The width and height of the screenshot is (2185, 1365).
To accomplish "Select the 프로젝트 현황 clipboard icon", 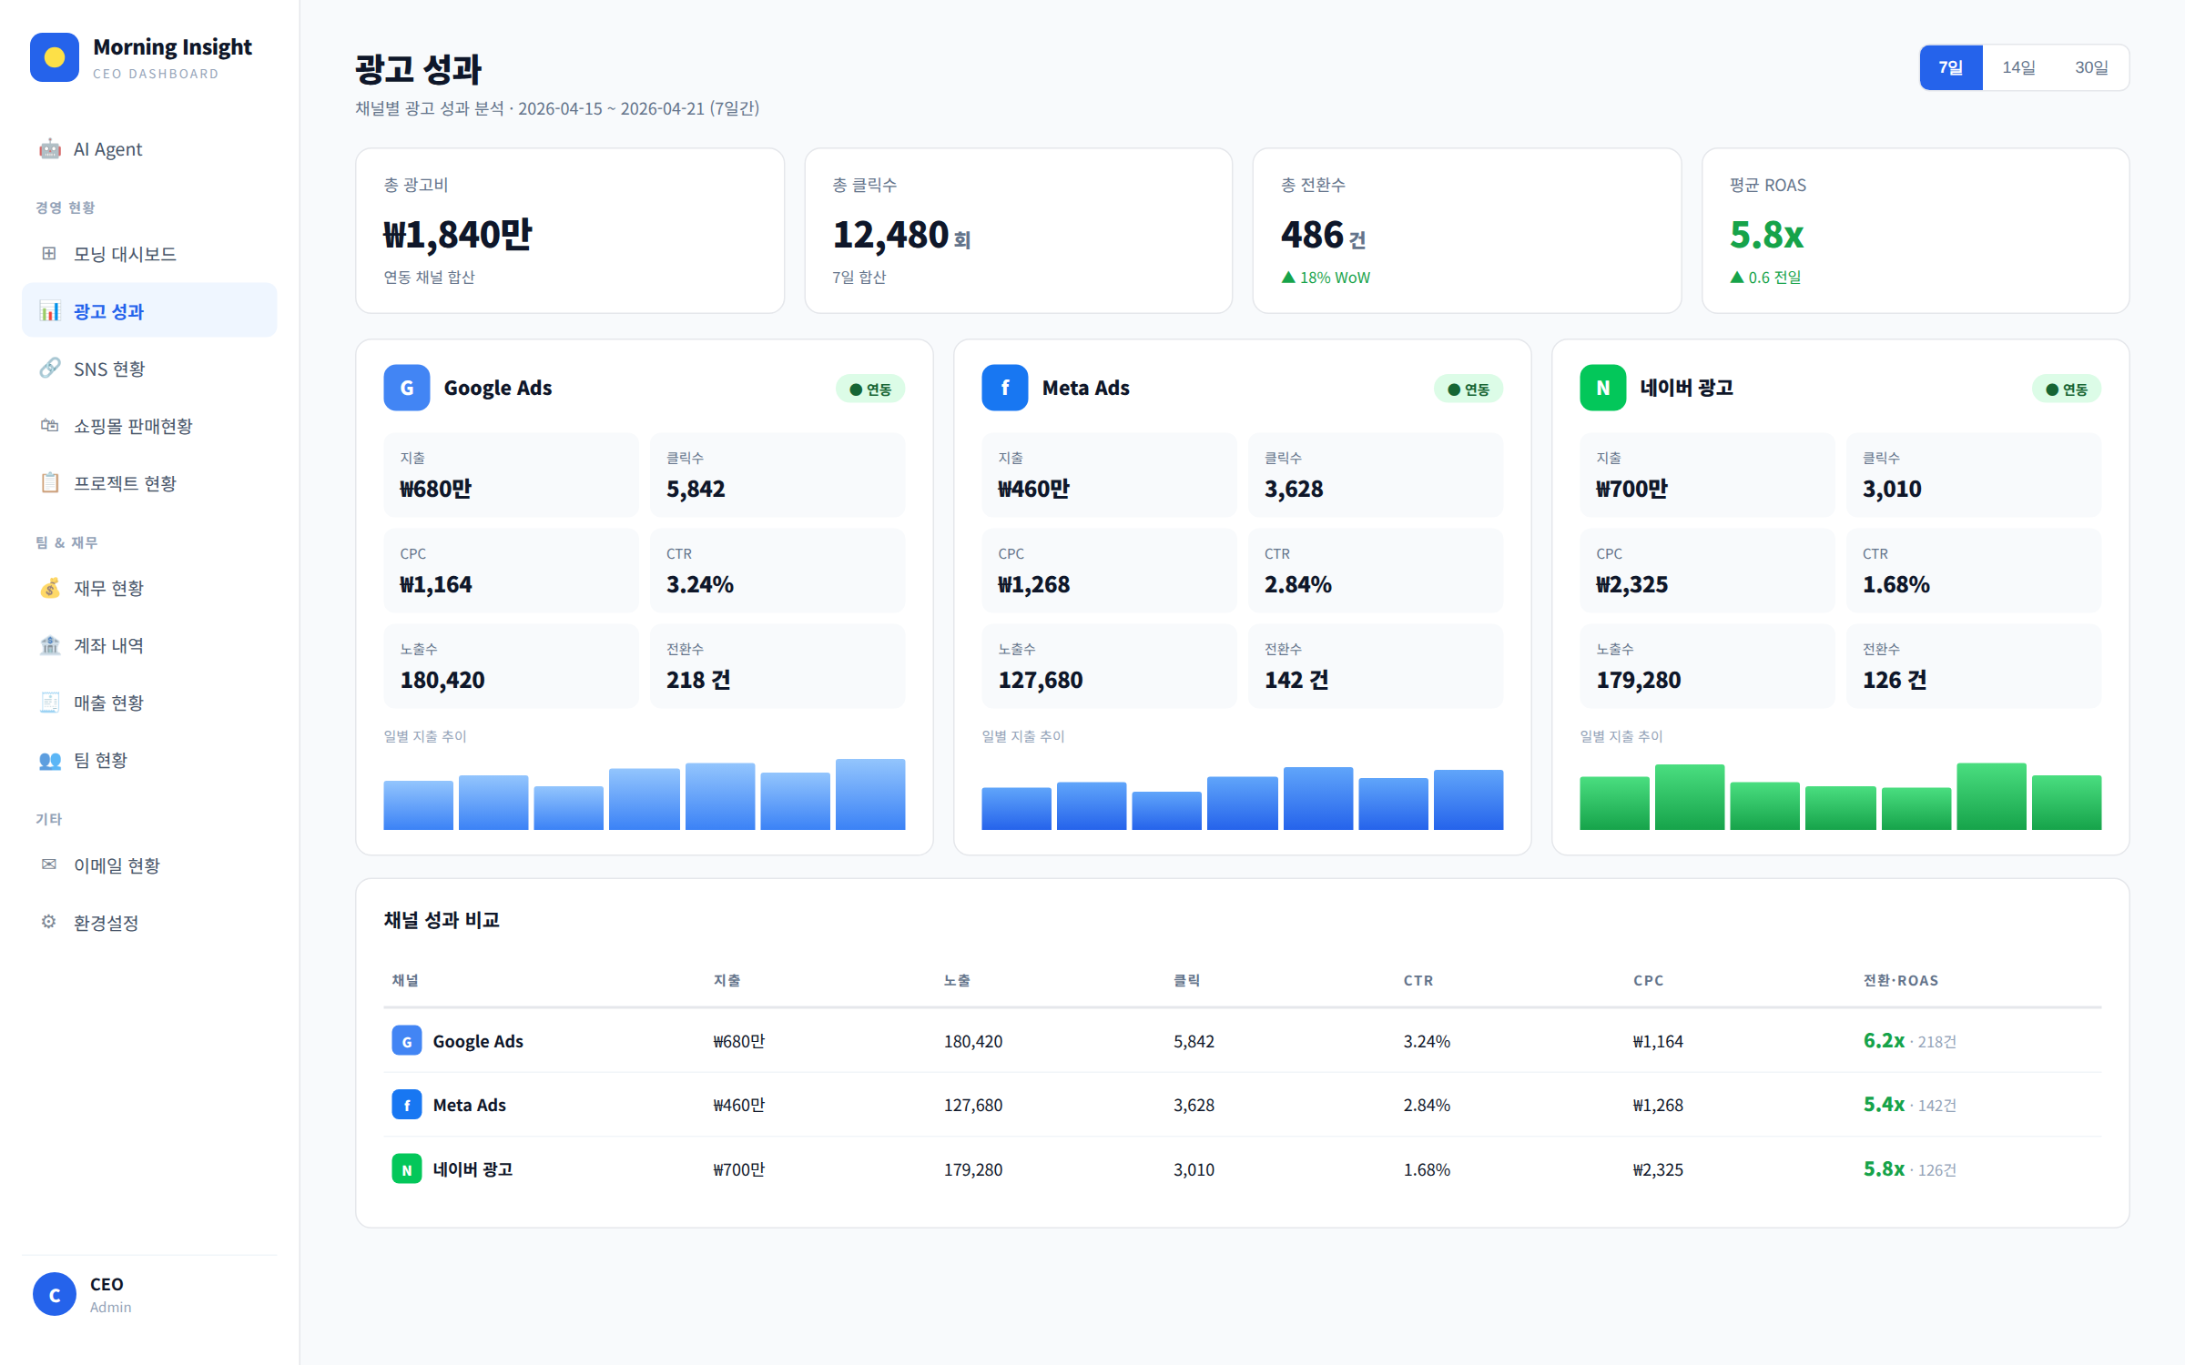I will (x=50, y=483).
